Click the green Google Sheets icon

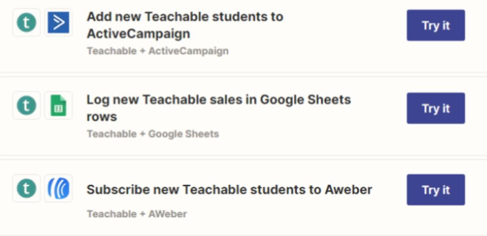click(58, 105)
